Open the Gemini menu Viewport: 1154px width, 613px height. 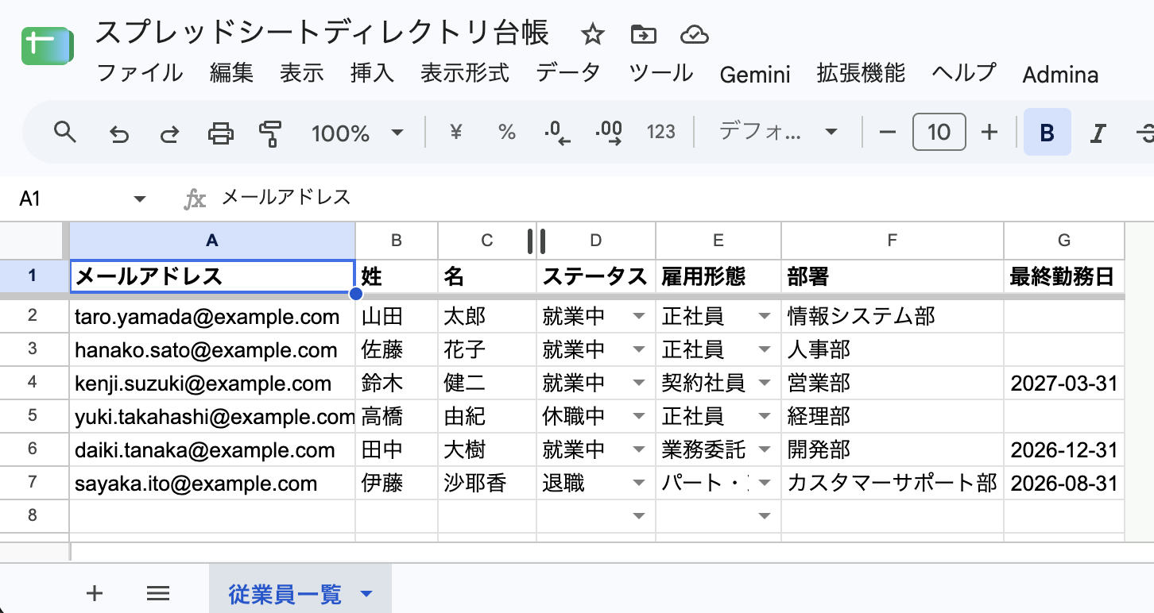[x=755, y=75]
